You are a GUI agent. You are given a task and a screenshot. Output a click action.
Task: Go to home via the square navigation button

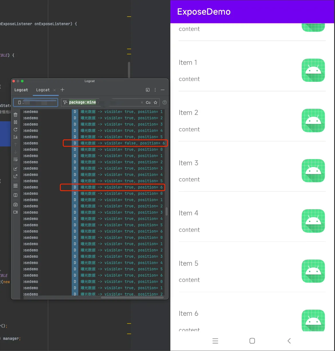pos(252,341)
